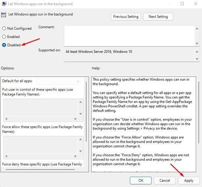Click the Supported on box down arrow

[197, 59]
